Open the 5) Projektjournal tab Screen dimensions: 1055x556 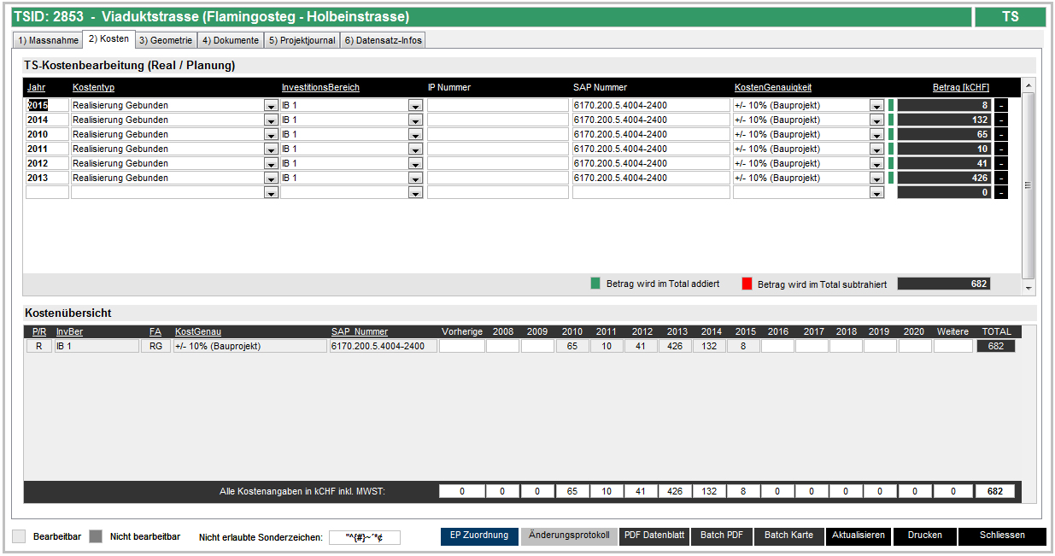302,40
